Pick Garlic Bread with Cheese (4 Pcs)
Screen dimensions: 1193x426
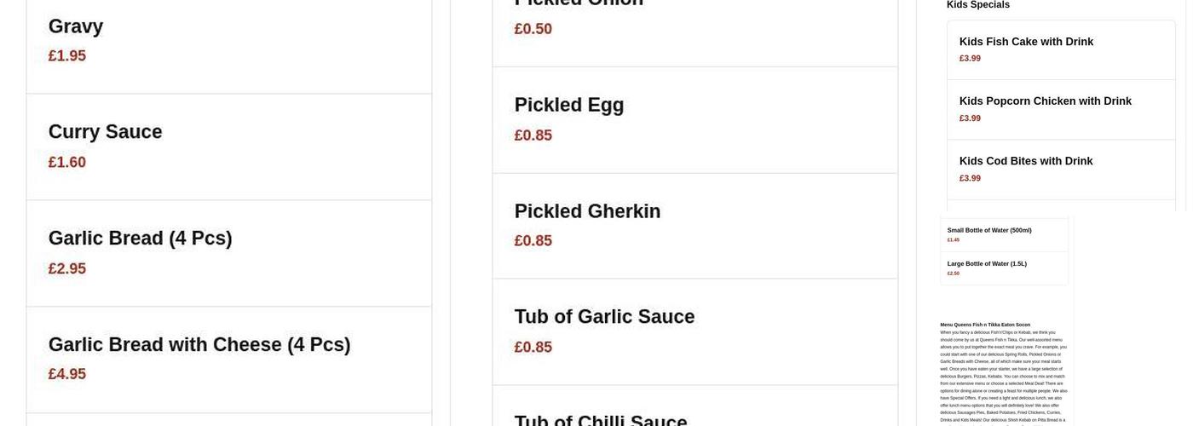[199, 345]
